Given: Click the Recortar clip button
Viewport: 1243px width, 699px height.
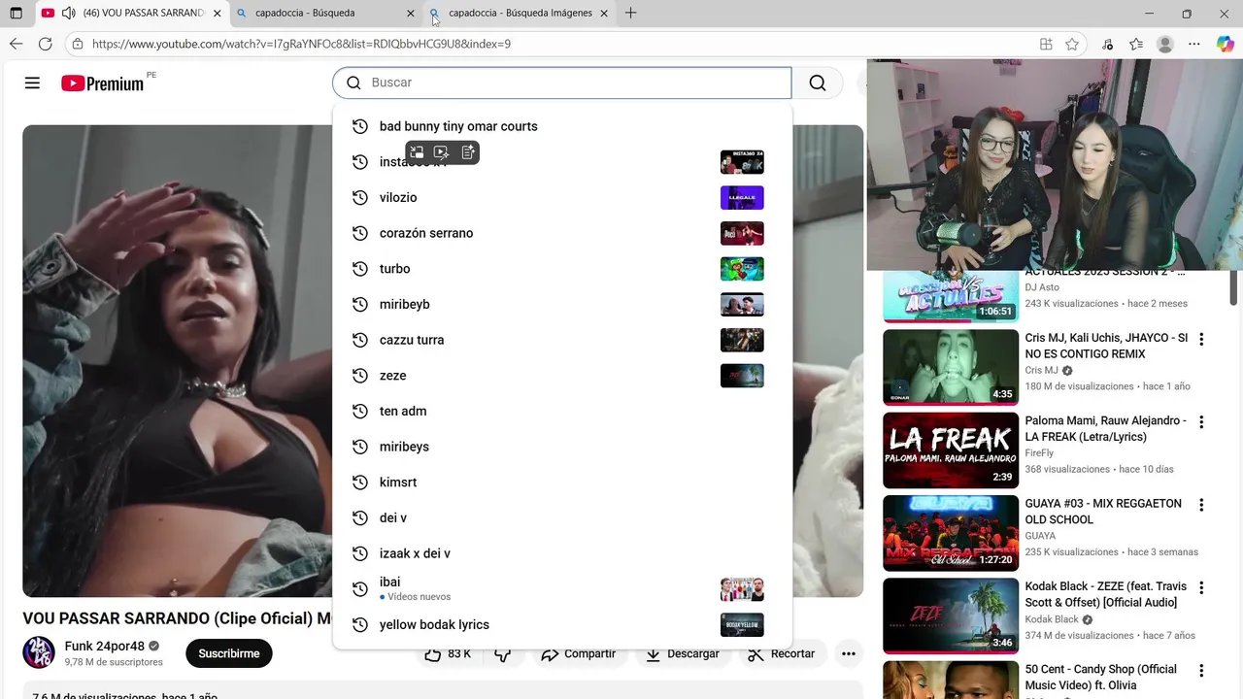Looking at the screenshot, I should click(x=781, y=654).
